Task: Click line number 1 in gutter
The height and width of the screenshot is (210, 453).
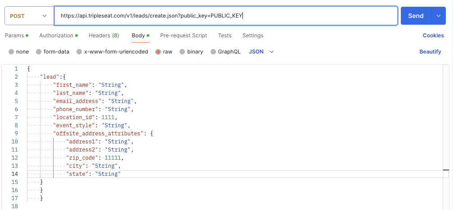Action: [16, 69]
